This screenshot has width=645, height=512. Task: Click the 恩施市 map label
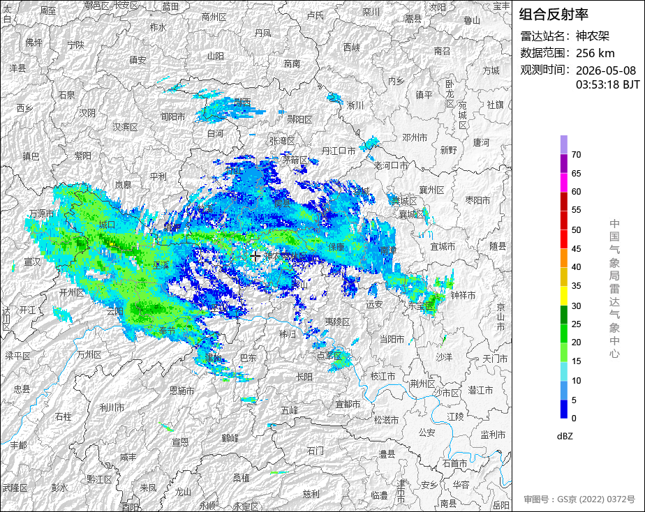[181, 391]
